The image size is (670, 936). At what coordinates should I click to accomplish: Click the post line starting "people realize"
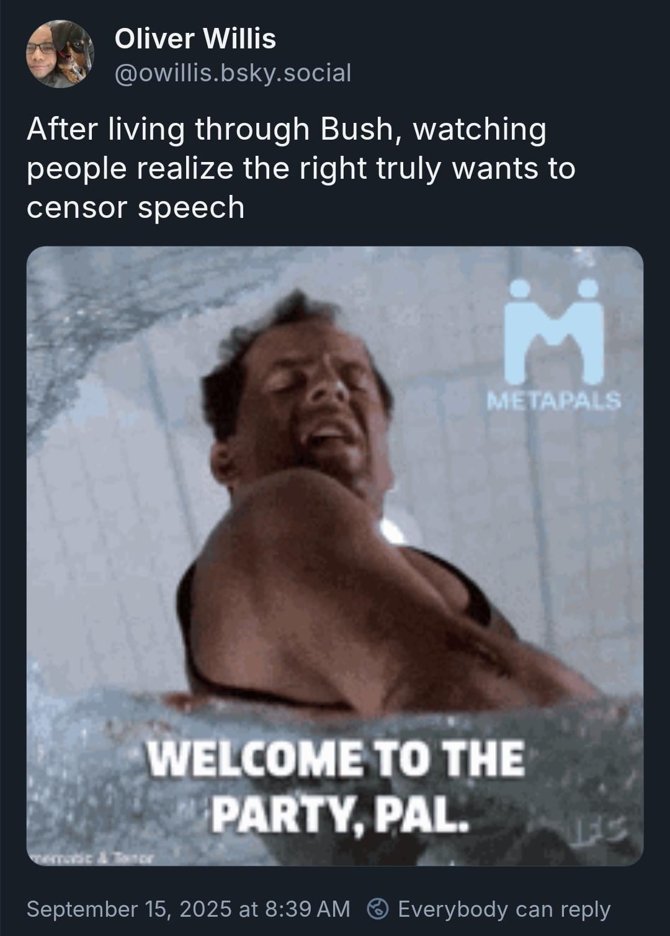(x=301, y=169)
